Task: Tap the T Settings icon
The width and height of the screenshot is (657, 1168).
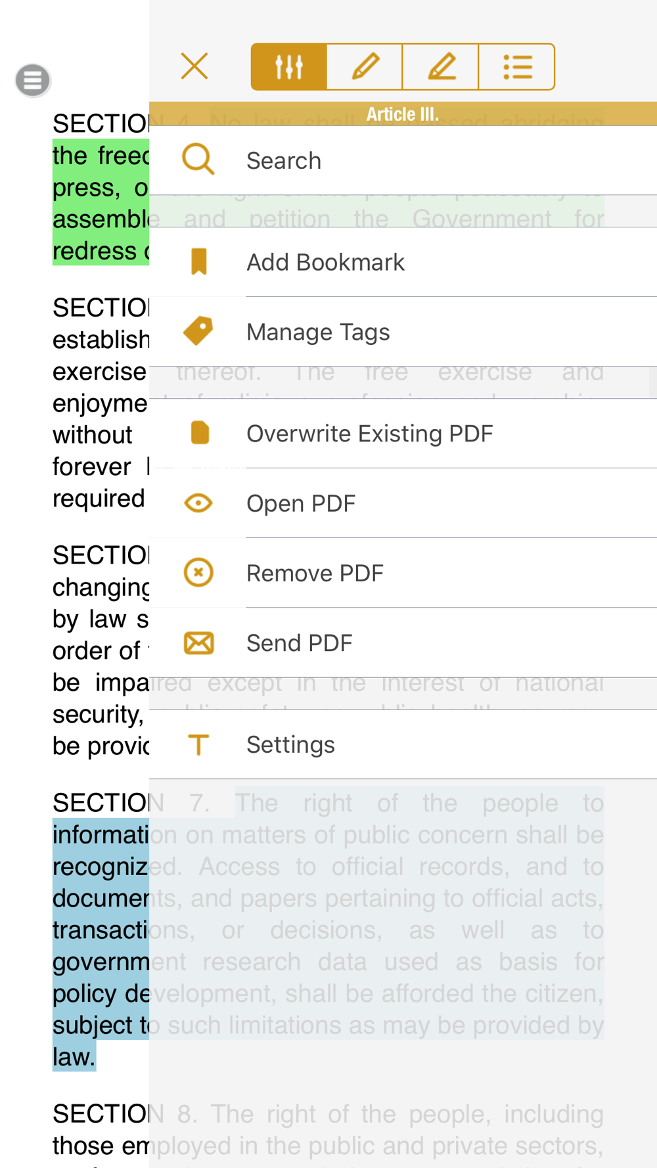Action: click(x=198, y=744)
